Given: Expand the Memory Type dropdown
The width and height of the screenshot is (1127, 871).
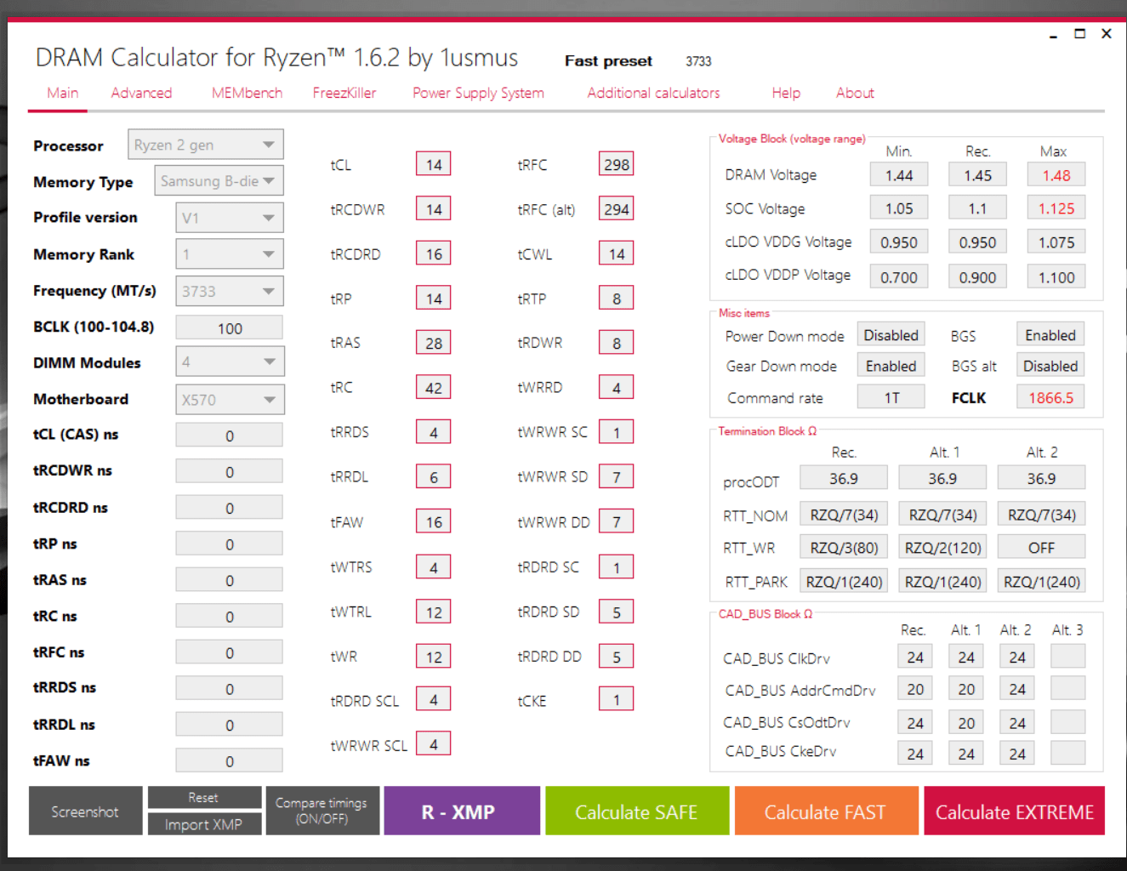Looking at the screenshot, I should point(219,180).
